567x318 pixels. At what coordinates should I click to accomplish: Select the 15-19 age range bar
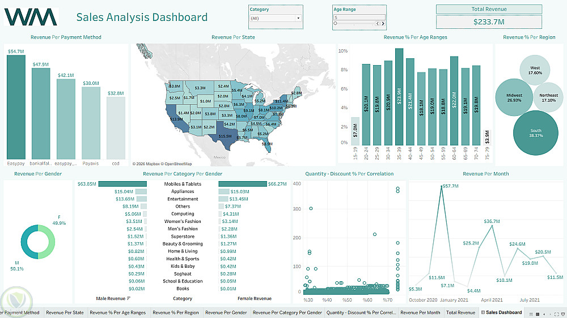pos(355,131)
